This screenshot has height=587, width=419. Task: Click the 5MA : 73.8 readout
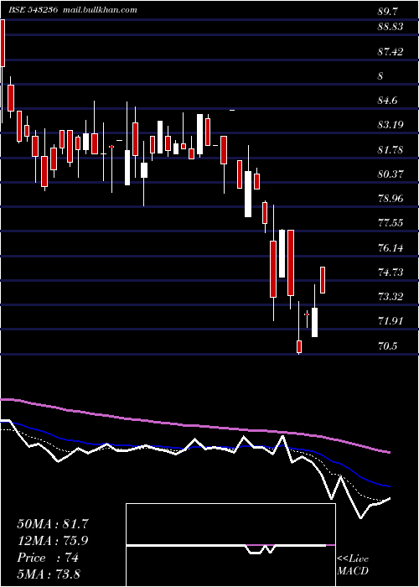click(x=49, y=574)
